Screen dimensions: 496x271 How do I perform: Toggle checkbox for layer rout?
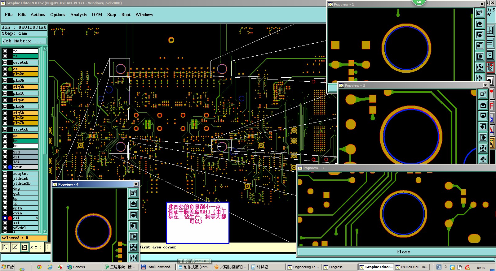5,167
